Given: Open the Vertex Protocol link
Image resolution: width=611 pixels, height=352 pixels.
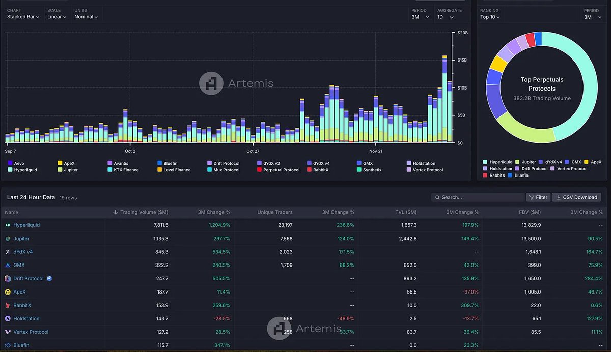Looking at the screenshot, I should pos(31,332).
